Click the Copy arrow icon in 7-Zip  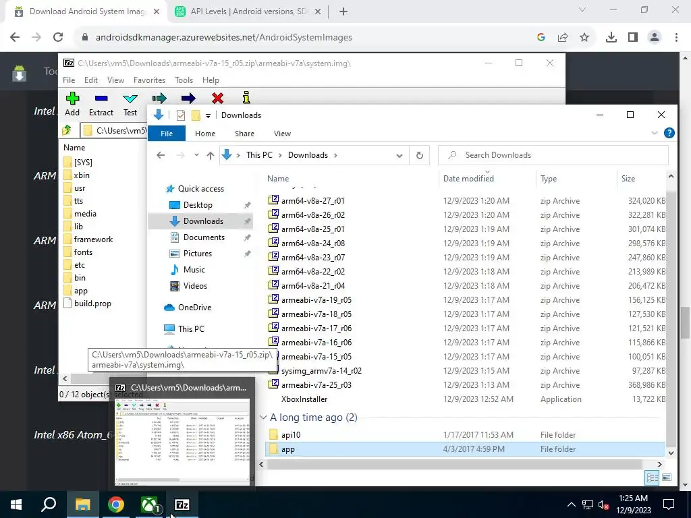[159, 98]
